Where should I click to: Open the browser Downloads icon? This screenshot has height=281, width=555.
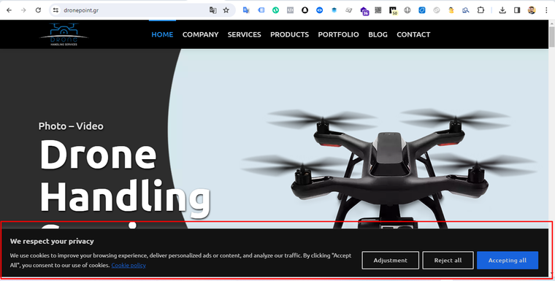[502, 10]
